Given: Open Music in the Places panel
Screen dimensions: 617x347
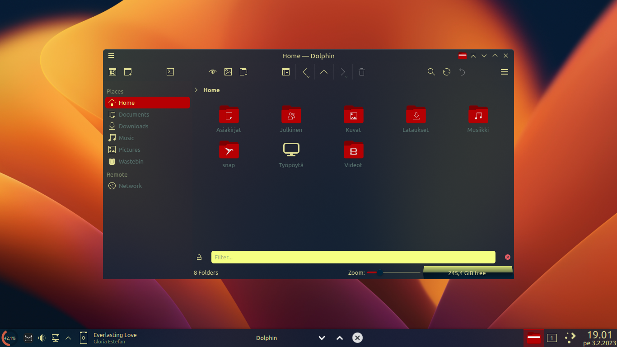Looking at the screenshot, I should 148,138.
